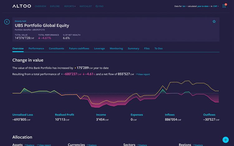Open the Reports dropdown menu
234x146 pixels.
pos(70,6)
